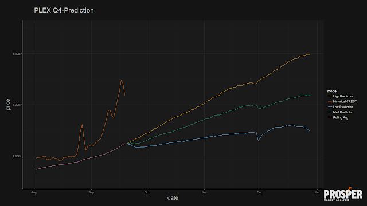Click the Oct tick label
This screenshot has height=206, width=367.
pos(147,192)
